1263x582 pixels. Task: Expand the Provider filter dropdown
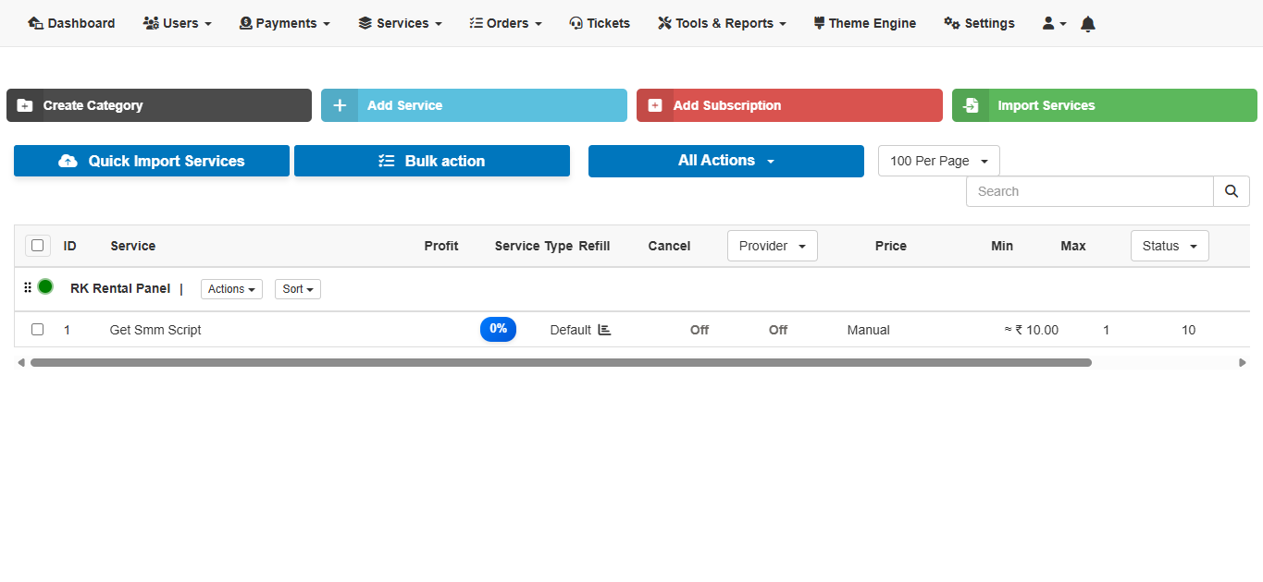772,246
